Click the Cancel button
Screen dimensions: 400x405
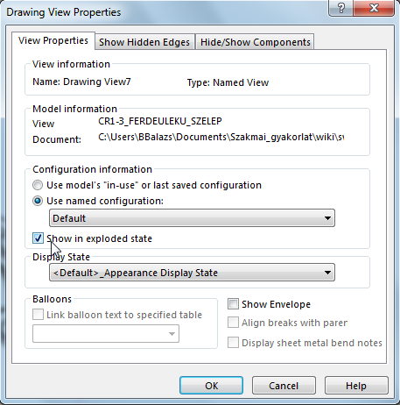pos(284,386)
